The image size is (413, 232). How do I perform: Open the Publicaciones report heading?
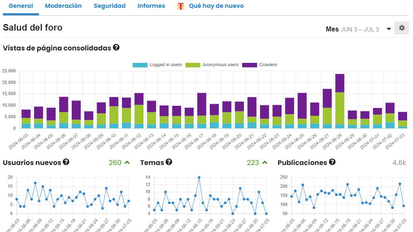click(x=302, y=163)
